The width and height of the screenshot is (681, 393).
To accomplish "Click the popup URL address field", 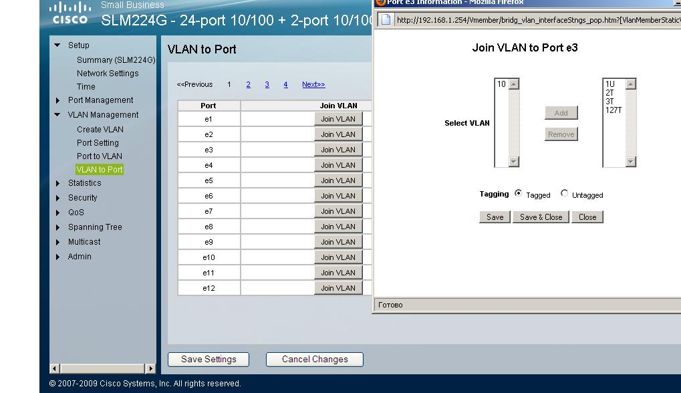I will [539, 20].
